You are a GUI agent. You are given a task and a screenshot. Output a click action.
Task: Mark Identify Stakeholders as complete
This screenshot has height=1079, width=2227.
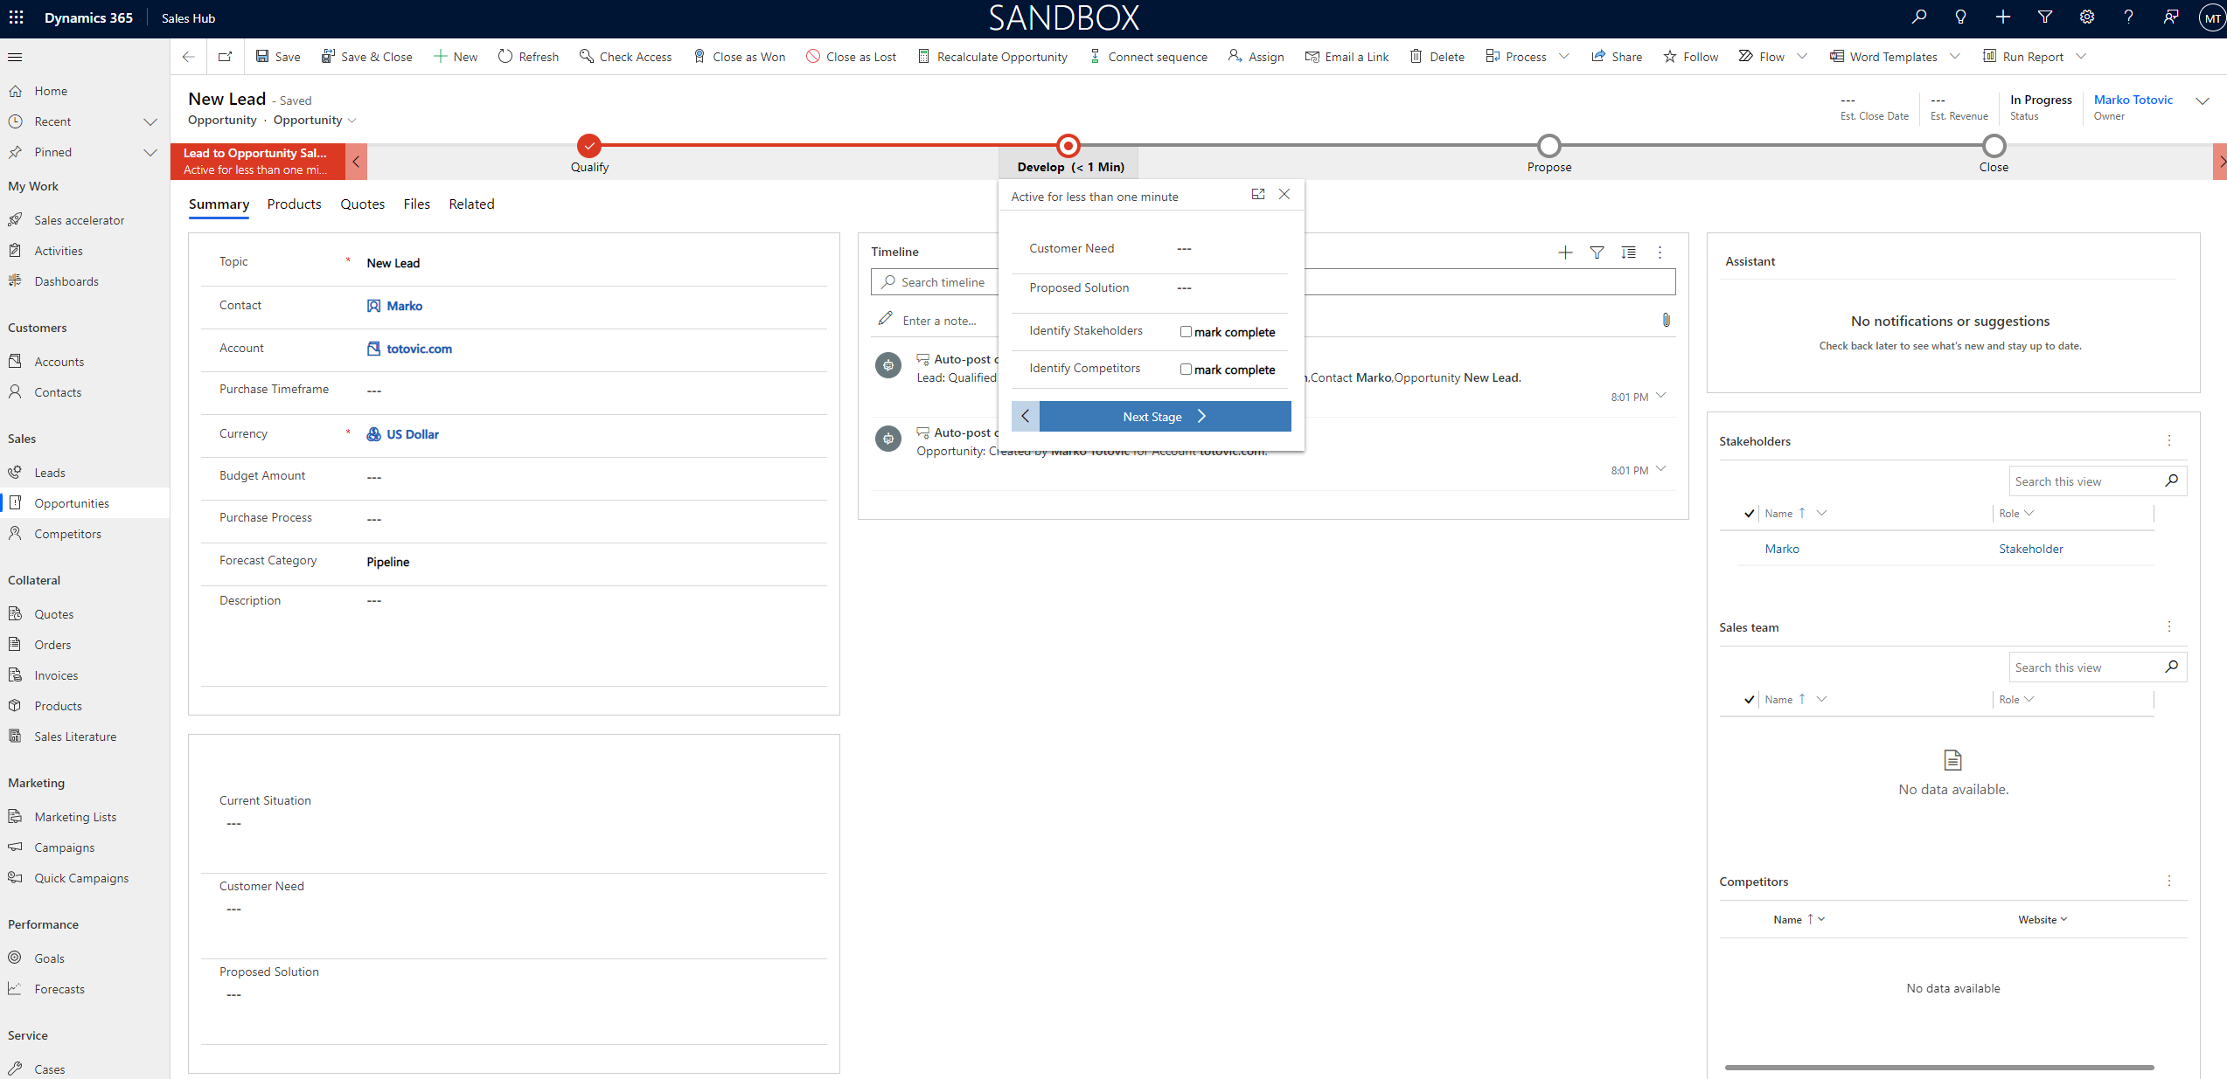1186,331
